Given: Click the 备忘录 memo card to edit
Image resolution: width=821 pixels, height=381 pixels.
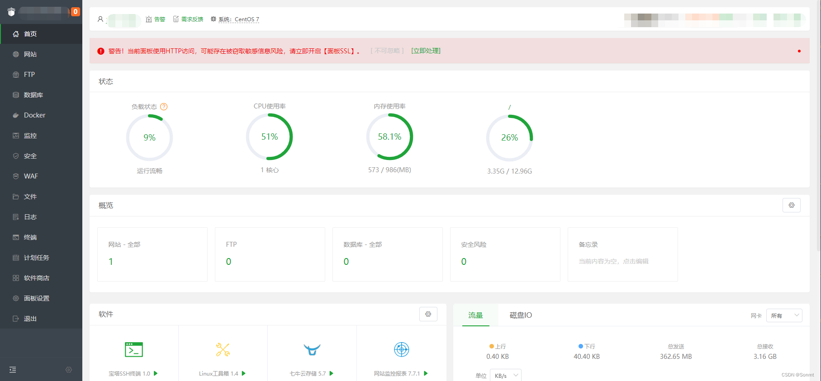Looking at the screenshot, I should coord(622,254).
